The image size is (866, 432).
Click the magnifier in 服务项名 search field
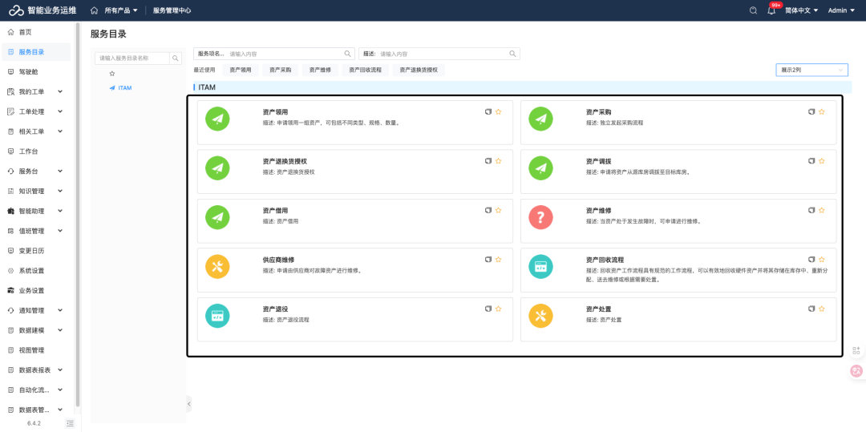[x=348, y=54]
